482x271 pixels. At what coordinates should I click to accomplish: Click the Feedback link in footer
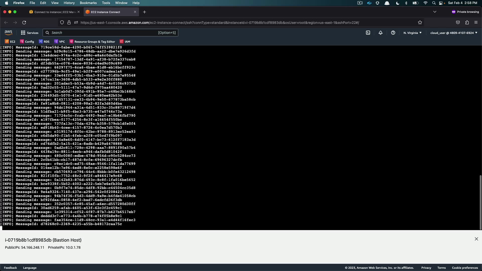click(x=10, y=268)
